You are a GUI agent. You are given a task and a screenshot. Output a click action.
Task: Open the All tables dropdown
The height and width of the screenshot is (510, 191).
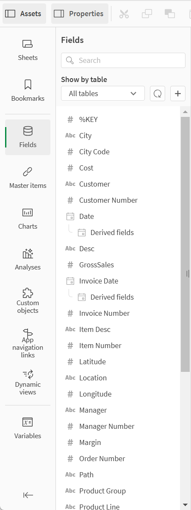pos(103,93)
